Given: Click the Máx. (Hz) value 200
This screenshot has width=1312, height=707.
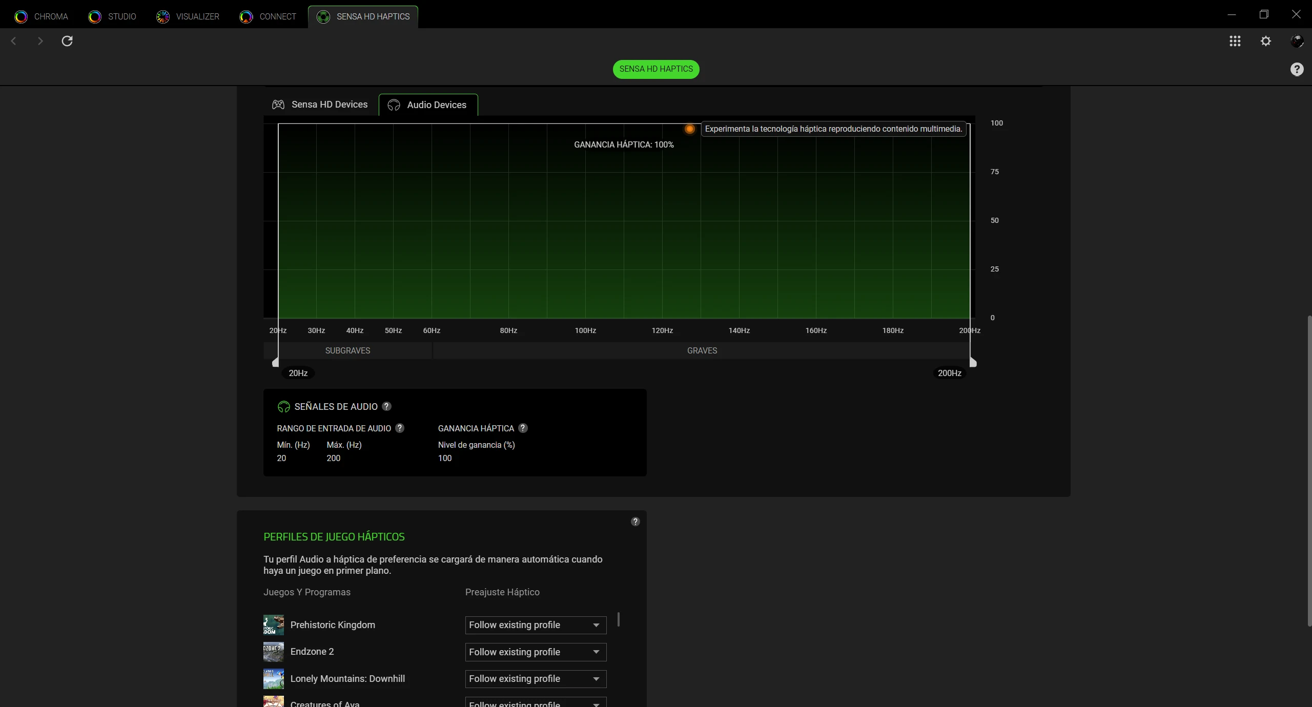Looking at the screenshot, I should 333,458.
